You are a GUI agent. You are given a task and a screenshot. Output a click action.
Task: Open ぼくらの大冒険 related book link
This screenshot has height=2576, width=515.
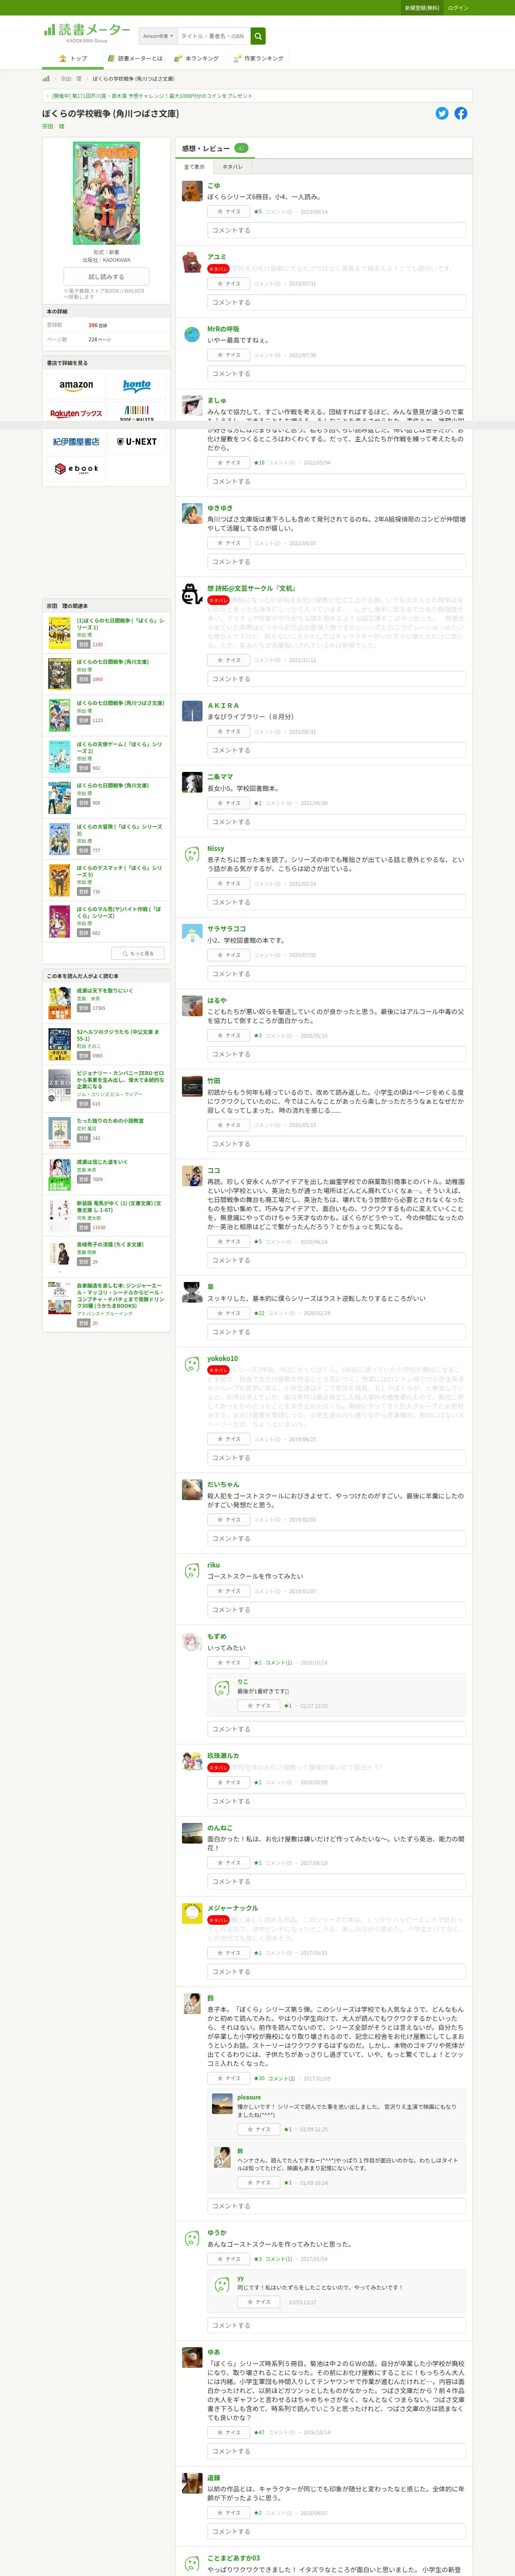pyautogui.click(x=119, y=830)
